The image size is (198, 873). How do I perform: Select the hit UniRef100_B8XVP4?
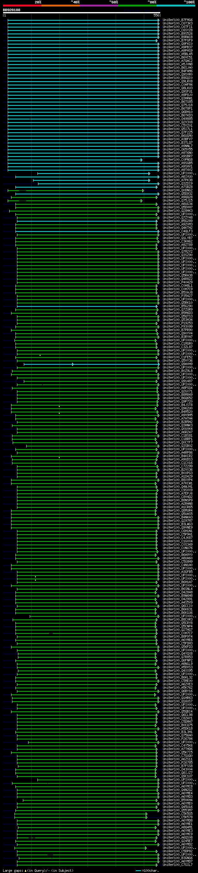(178, 480)
